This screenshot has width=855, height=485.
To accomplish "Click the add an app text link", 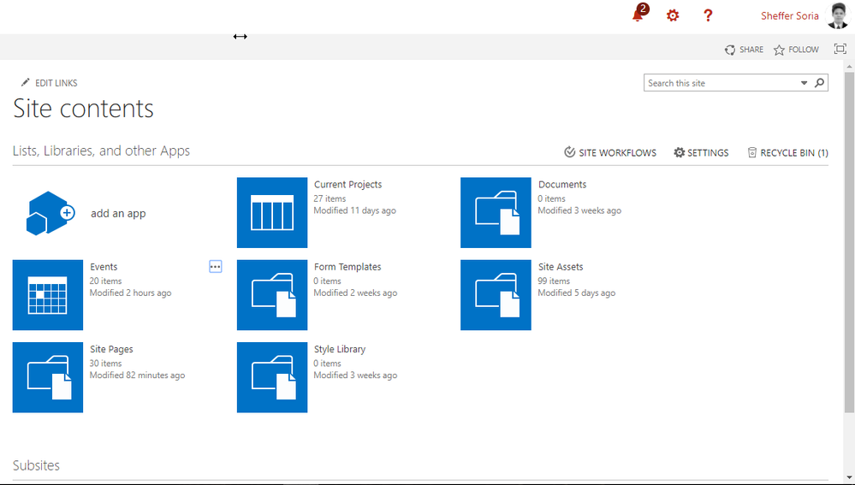I will pos(118,214).
